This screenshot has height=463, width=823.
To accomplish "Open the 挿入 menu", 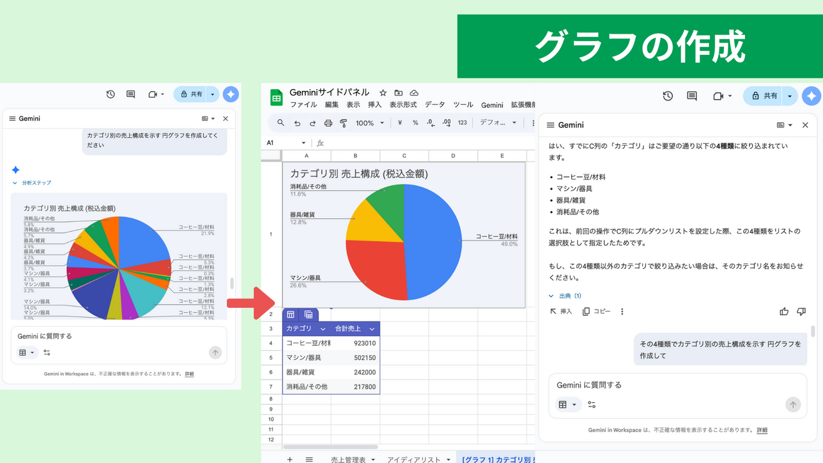I will click(375, 105).
